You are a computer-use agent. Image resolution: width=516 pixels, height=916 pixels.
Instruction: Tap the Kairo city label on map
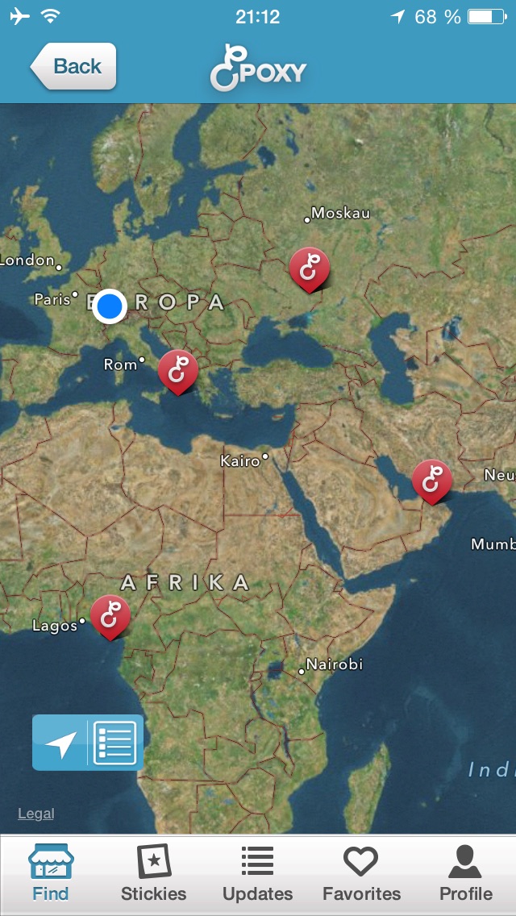point(239,461)
